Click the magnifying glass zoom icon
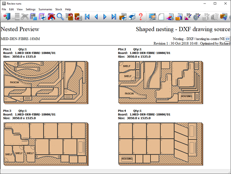This screenshot has height=174, width=231. pyautogui.click(x=60, y=17)
